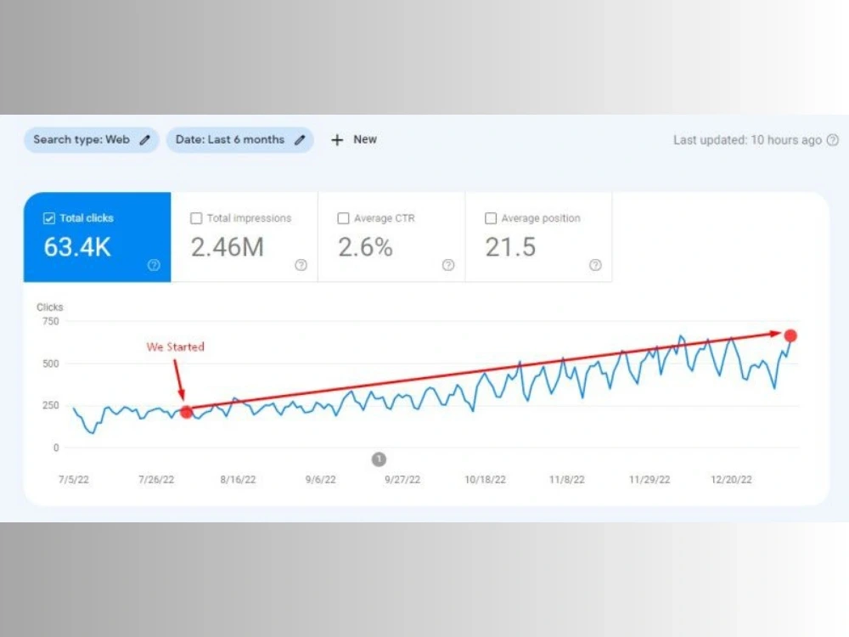Enable the Total impressions checkbox
This screenshot has width=849, height=637.
pos(196,218)
